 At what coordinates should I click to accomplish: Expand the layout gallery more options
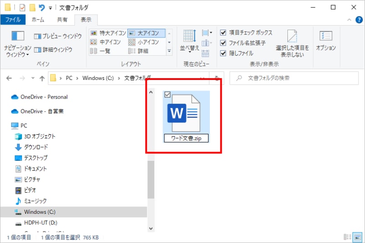coord(169,51)
